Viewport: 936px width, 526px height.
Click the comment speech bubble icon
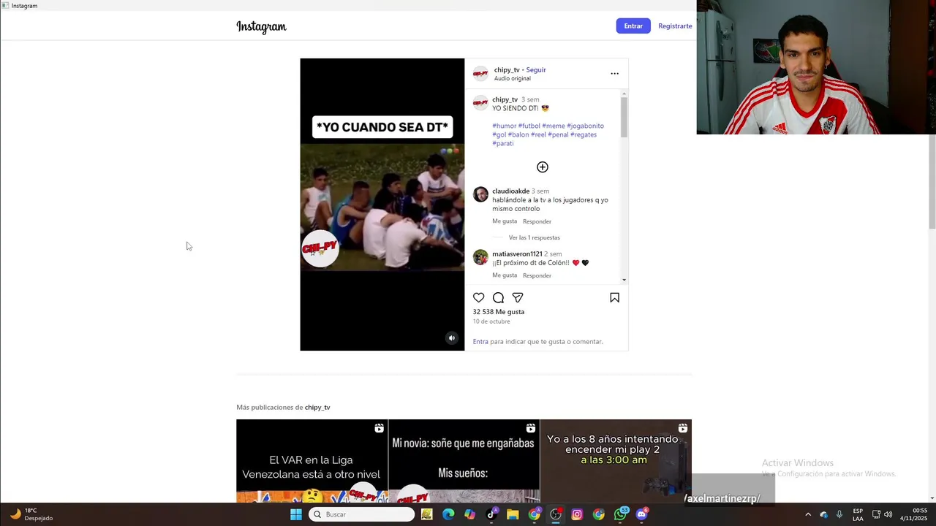click(498, 297)
